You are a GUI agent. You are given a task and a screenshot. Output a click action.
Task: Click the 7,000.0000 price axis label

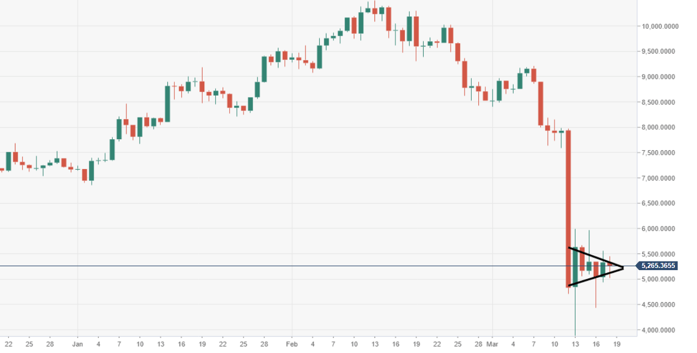(659, 178)
